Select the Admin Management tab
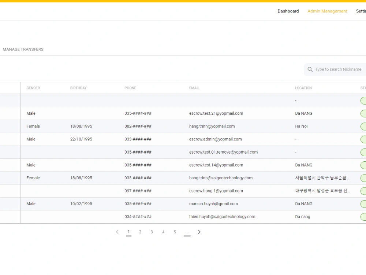366x275 pixels. point(327,11)
